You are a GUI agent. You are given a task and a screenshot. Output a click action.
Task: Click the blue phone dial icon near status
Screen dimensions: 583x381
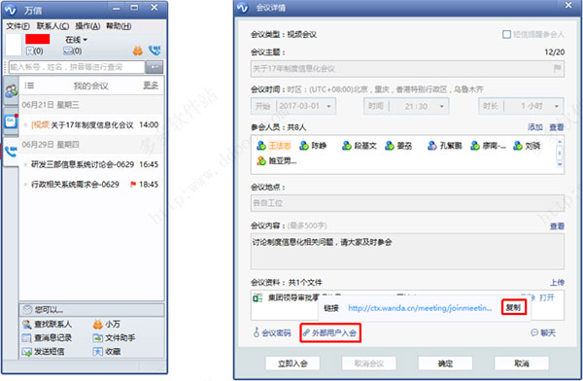click(x=154, y=51)
